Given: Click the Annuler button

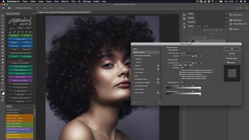Looking at the screenshot, I should point(232,54).
